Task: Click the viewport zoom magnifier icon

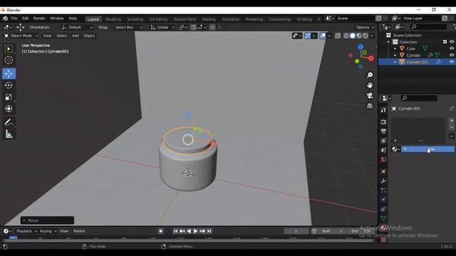Action: [370, 75]
